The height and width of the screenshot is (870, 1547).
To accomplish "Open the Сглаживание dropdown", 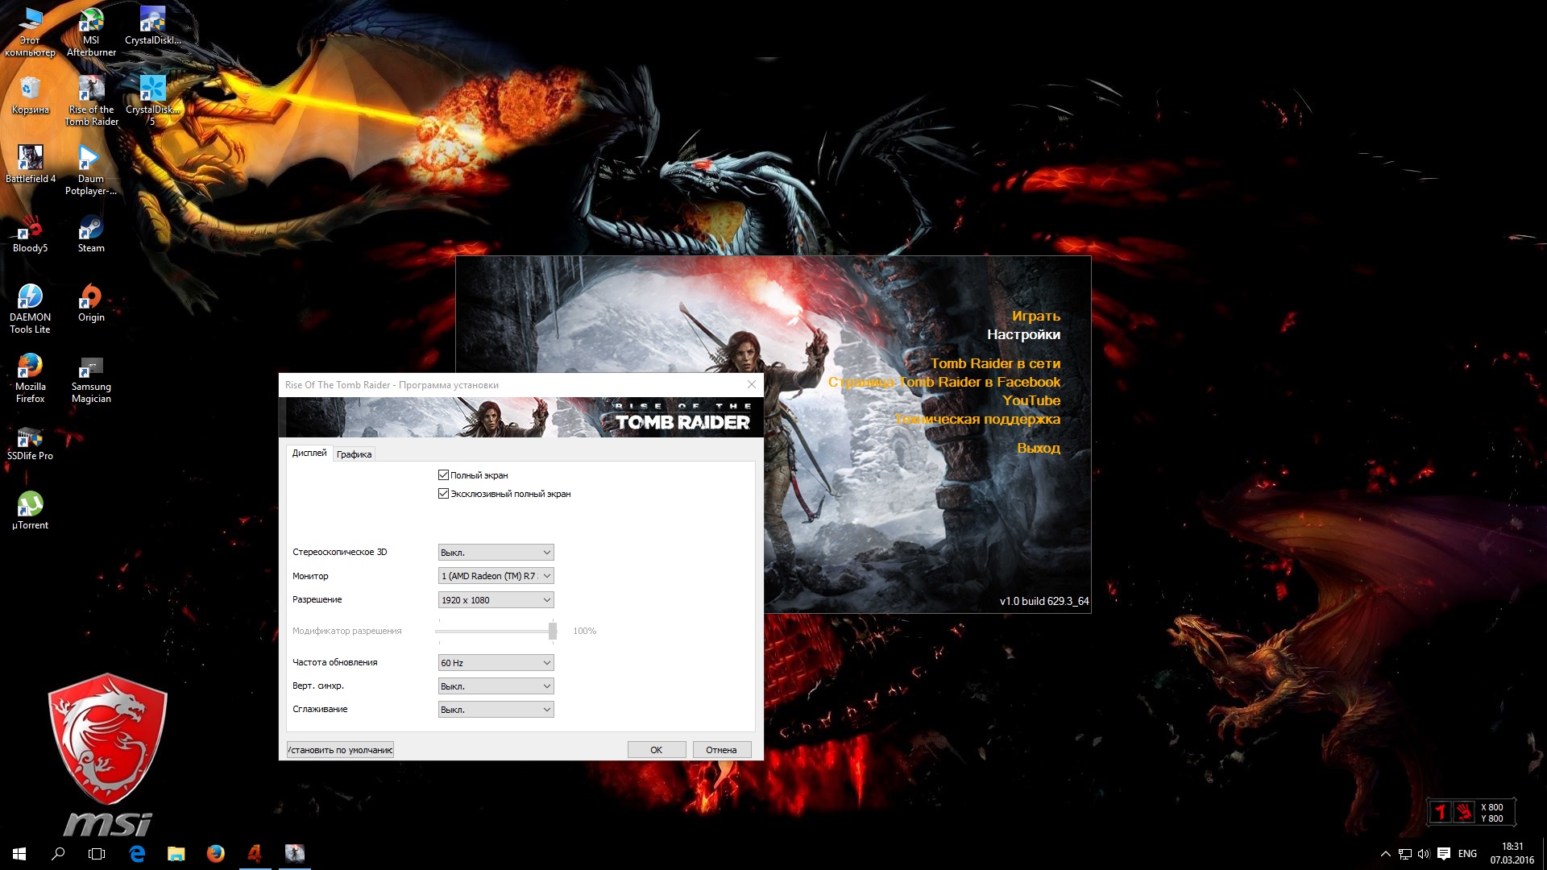I will pyautogui.click(x=496, y=710).
